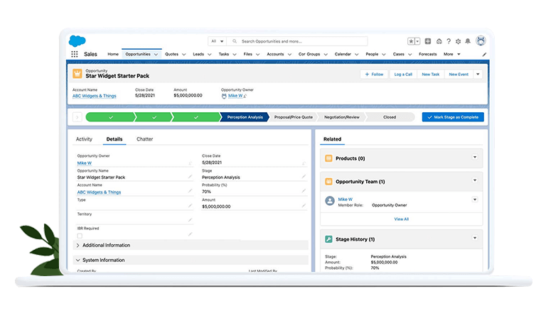Open the Leads tab dropdown chevron
The width and height of the screenshot is (546, 318).
point(209,55)
